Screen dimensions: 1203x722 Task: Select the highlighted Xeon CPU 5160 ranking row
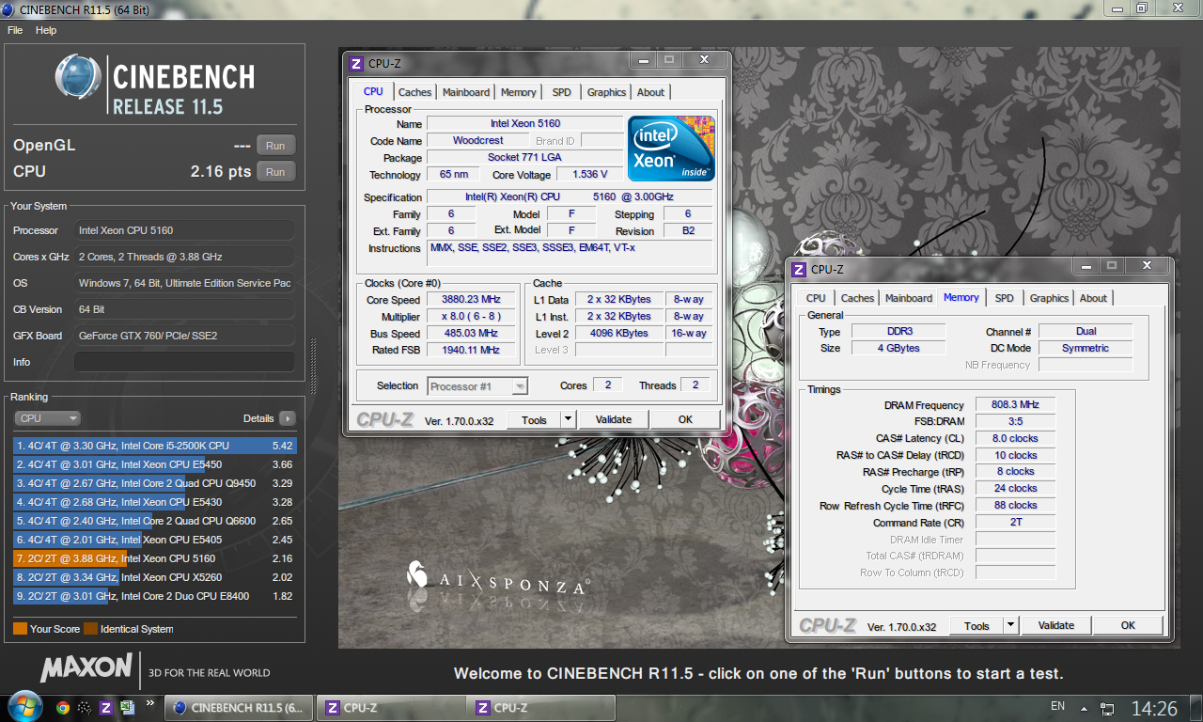(x=155, y=558)
